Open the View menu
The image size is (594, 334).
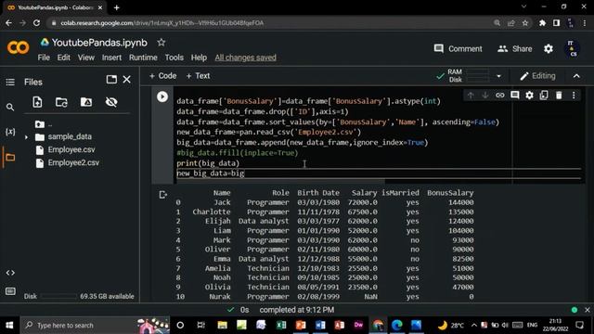86,58
